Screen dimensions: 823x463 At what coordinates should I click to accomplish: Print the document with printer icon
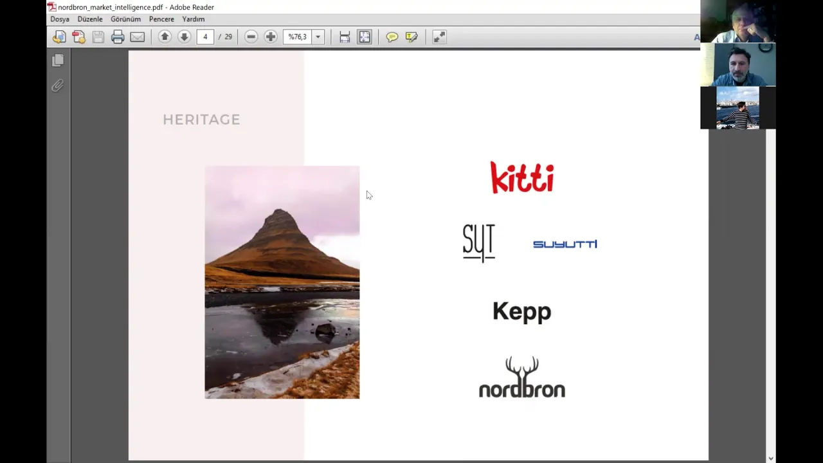click(118, 37)
